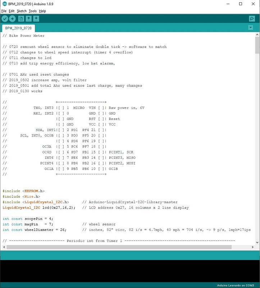260x288 pixels.
Task: Click the '2019_0501 add total Ahr' comment line
Action: point(72,85)
